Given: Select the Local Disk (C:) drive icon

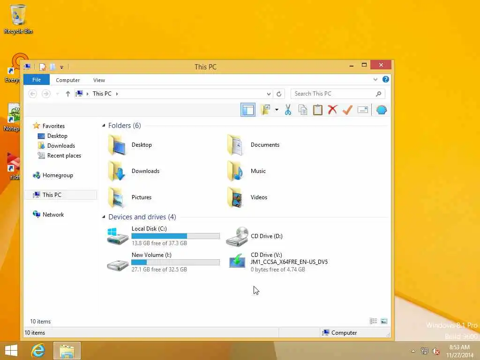Looking at the screenshot, I should click(x=118, y=236).
